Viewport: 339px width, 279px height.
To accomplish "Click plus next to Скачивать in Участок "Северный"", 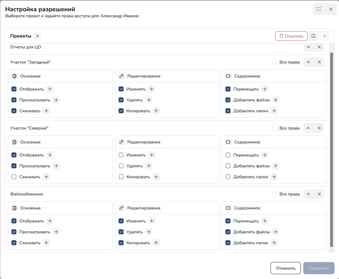I will 46,176.
